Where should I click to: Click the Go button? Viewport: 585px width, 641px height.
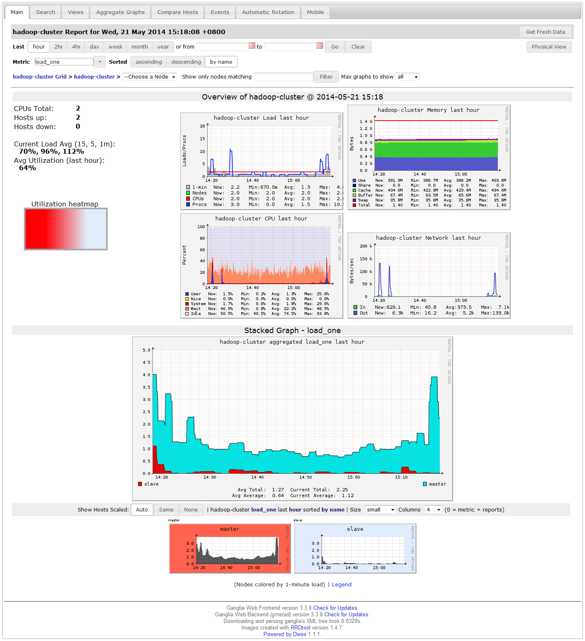pyautogui.click(x=335, y=47)
